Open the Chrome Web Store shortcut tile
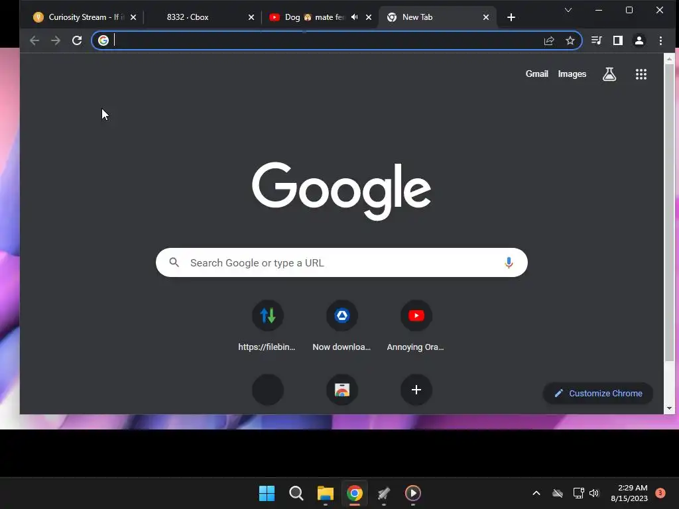 click(x=342, y=390)
